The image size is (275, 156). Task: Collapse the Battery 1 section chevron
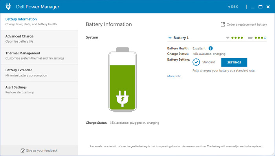170,38
